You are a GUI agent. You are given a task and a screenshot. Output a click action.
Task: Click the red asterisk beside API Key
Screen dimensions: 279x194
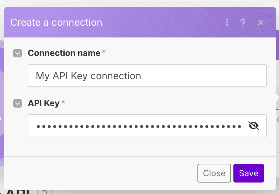tap(63, 102)
